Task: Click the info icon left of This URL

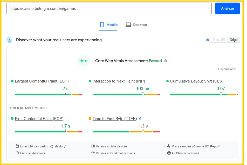Action: click(207, 40)
